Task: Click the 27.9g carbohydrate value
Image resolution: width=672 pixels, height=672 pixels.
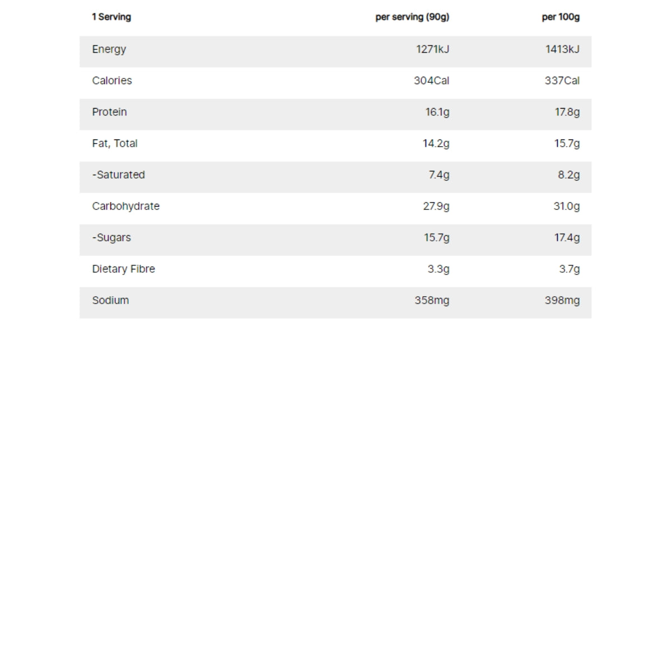Action: (x=436, y=206)
